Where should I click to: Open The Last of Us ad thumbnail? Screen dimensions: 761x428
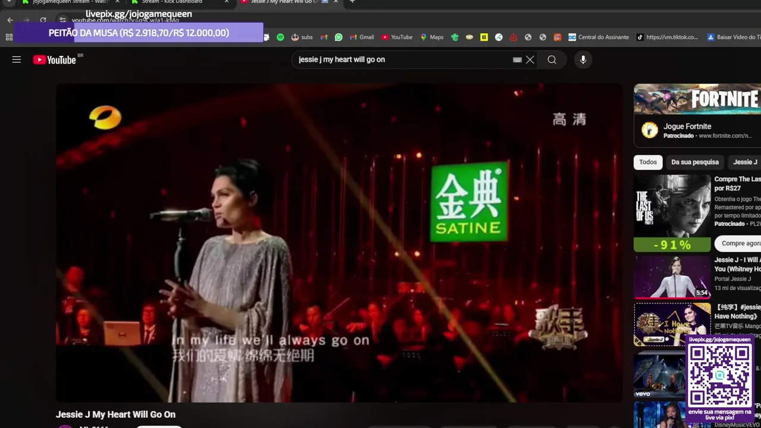coord(672,213)
